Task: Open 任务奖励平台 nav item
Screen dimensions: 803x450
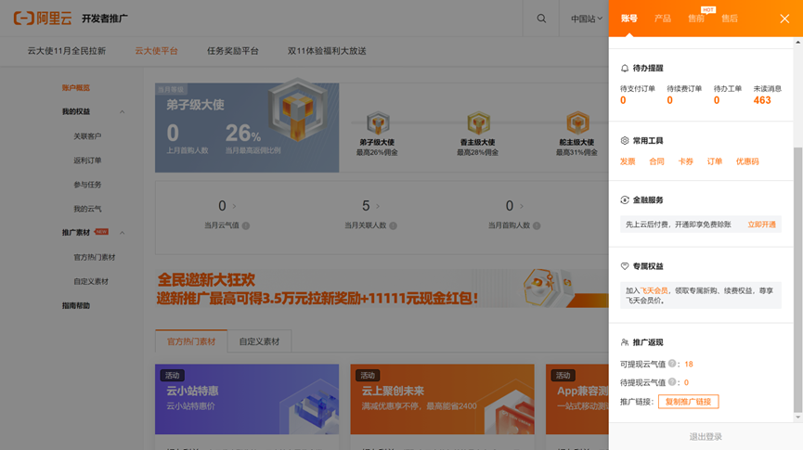Action: point(232,51)
